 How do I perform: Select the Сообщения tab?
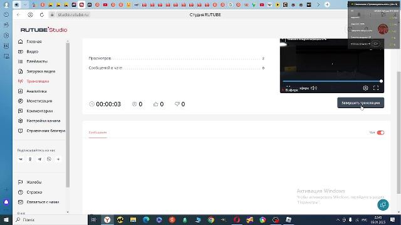(98, 132)
